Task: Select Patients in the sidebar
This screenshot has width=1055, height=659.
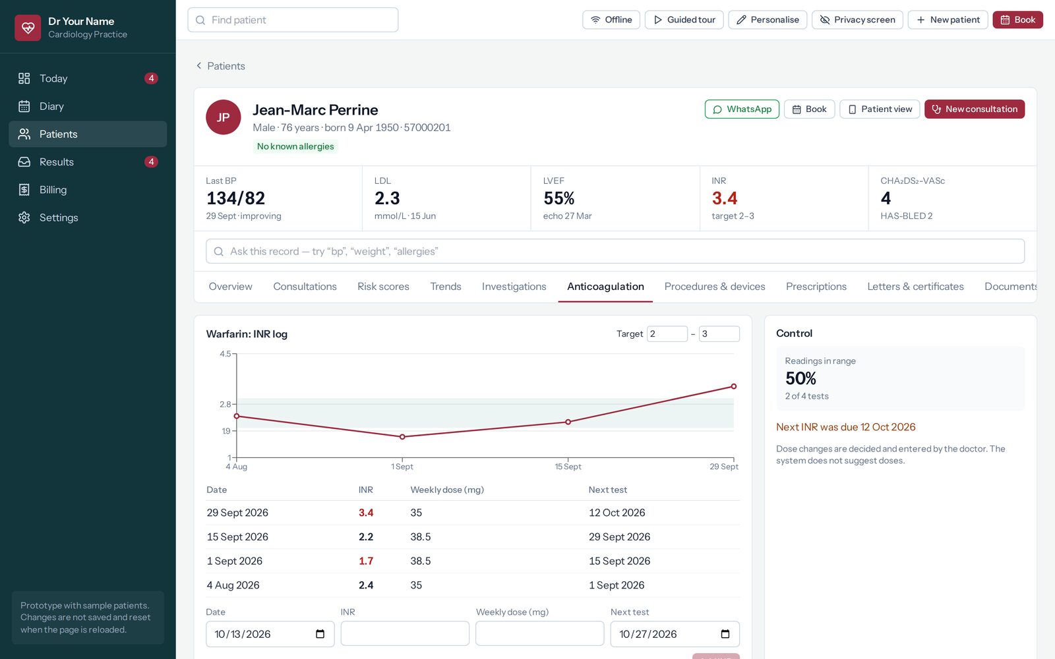Action: (x=88, y=134)
